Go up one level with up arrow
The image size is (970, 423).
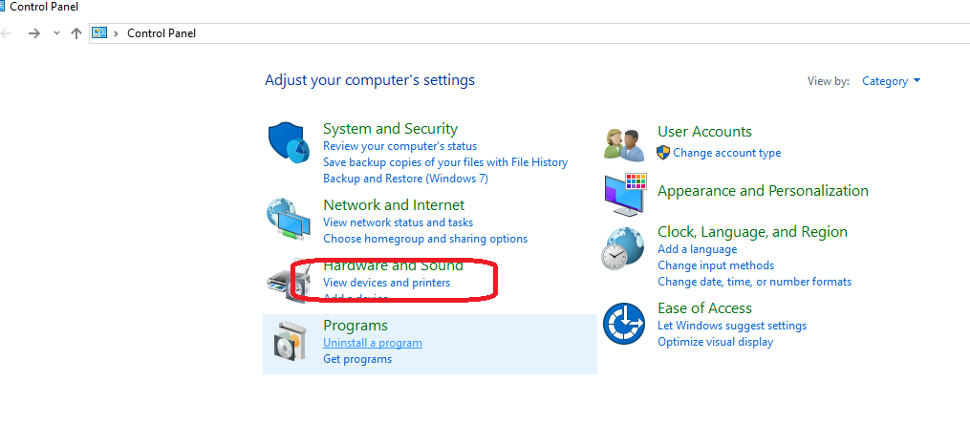tap(76, 33)
